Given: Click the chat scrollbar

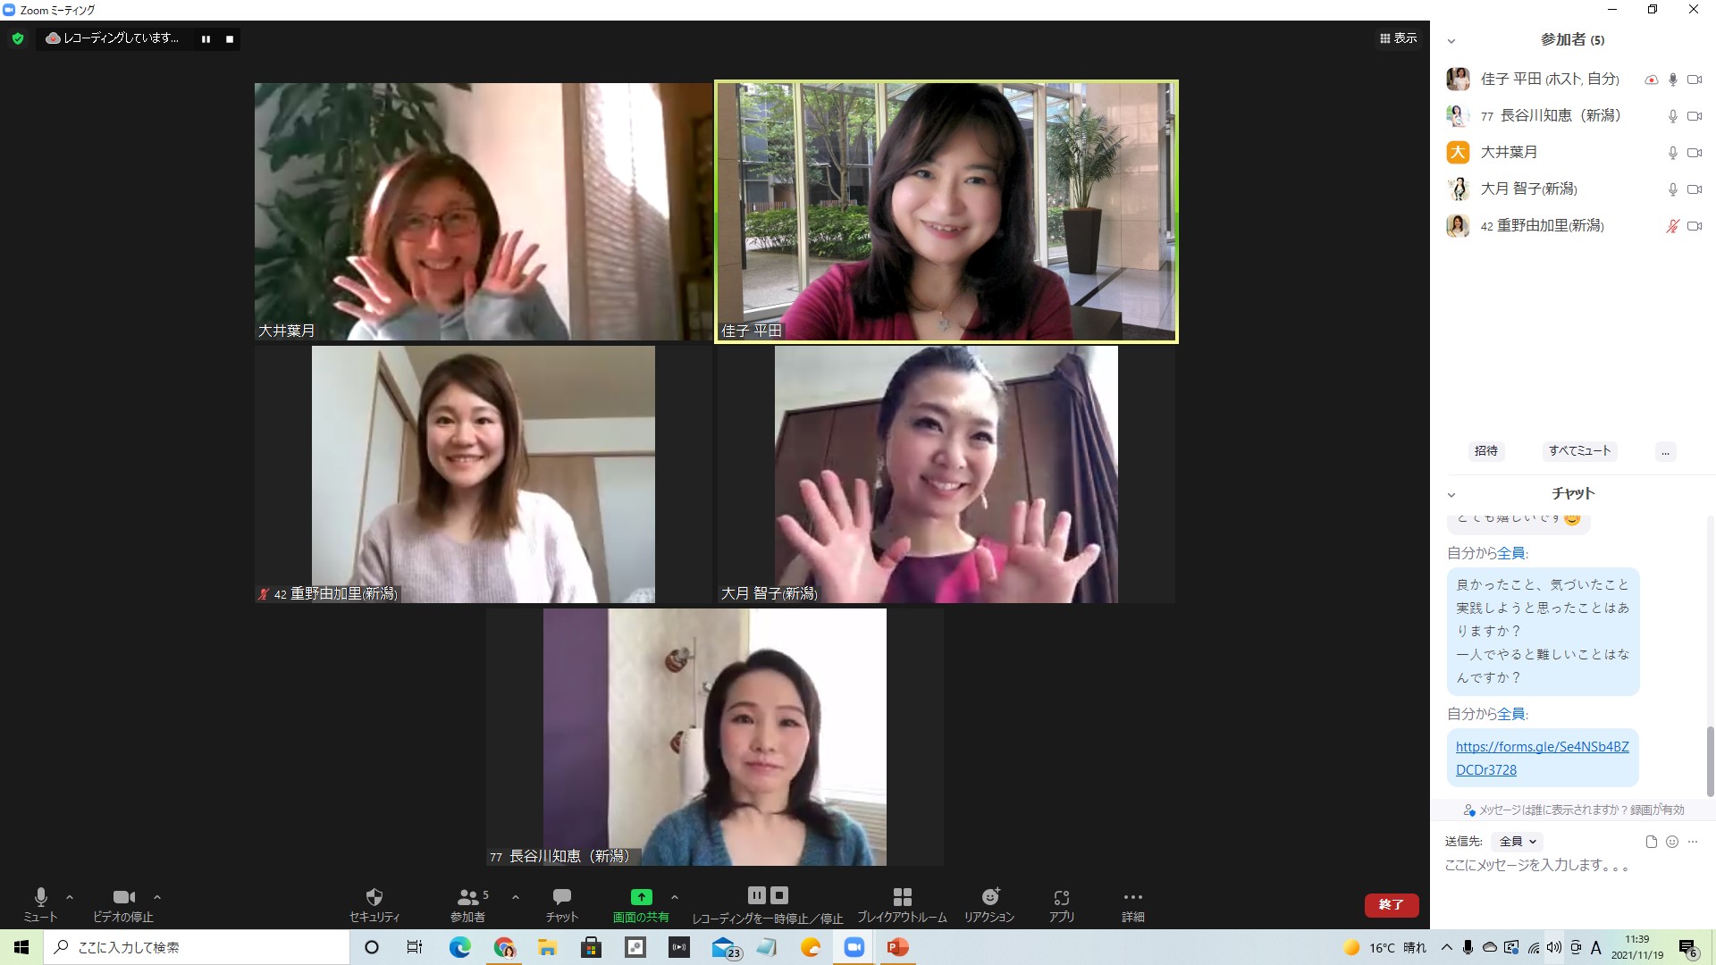Looking at the screenshot, I should click(1711, 761).
